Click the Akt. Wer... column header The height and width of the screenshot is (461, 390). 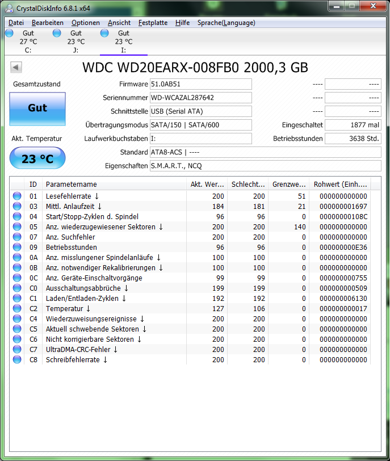pos(207,185)
